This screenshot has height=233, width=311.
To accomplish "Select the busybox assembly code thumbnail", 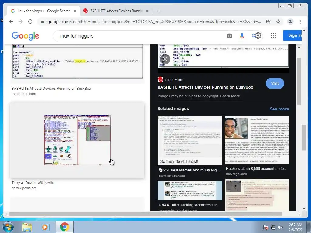I will [78, 61].
